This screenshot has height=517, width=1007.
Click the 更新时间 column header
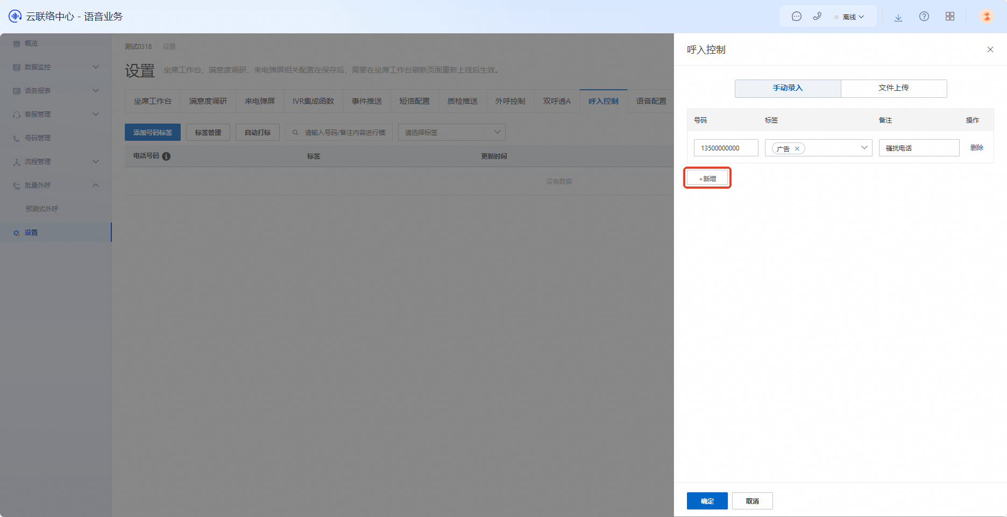[494, 156]
